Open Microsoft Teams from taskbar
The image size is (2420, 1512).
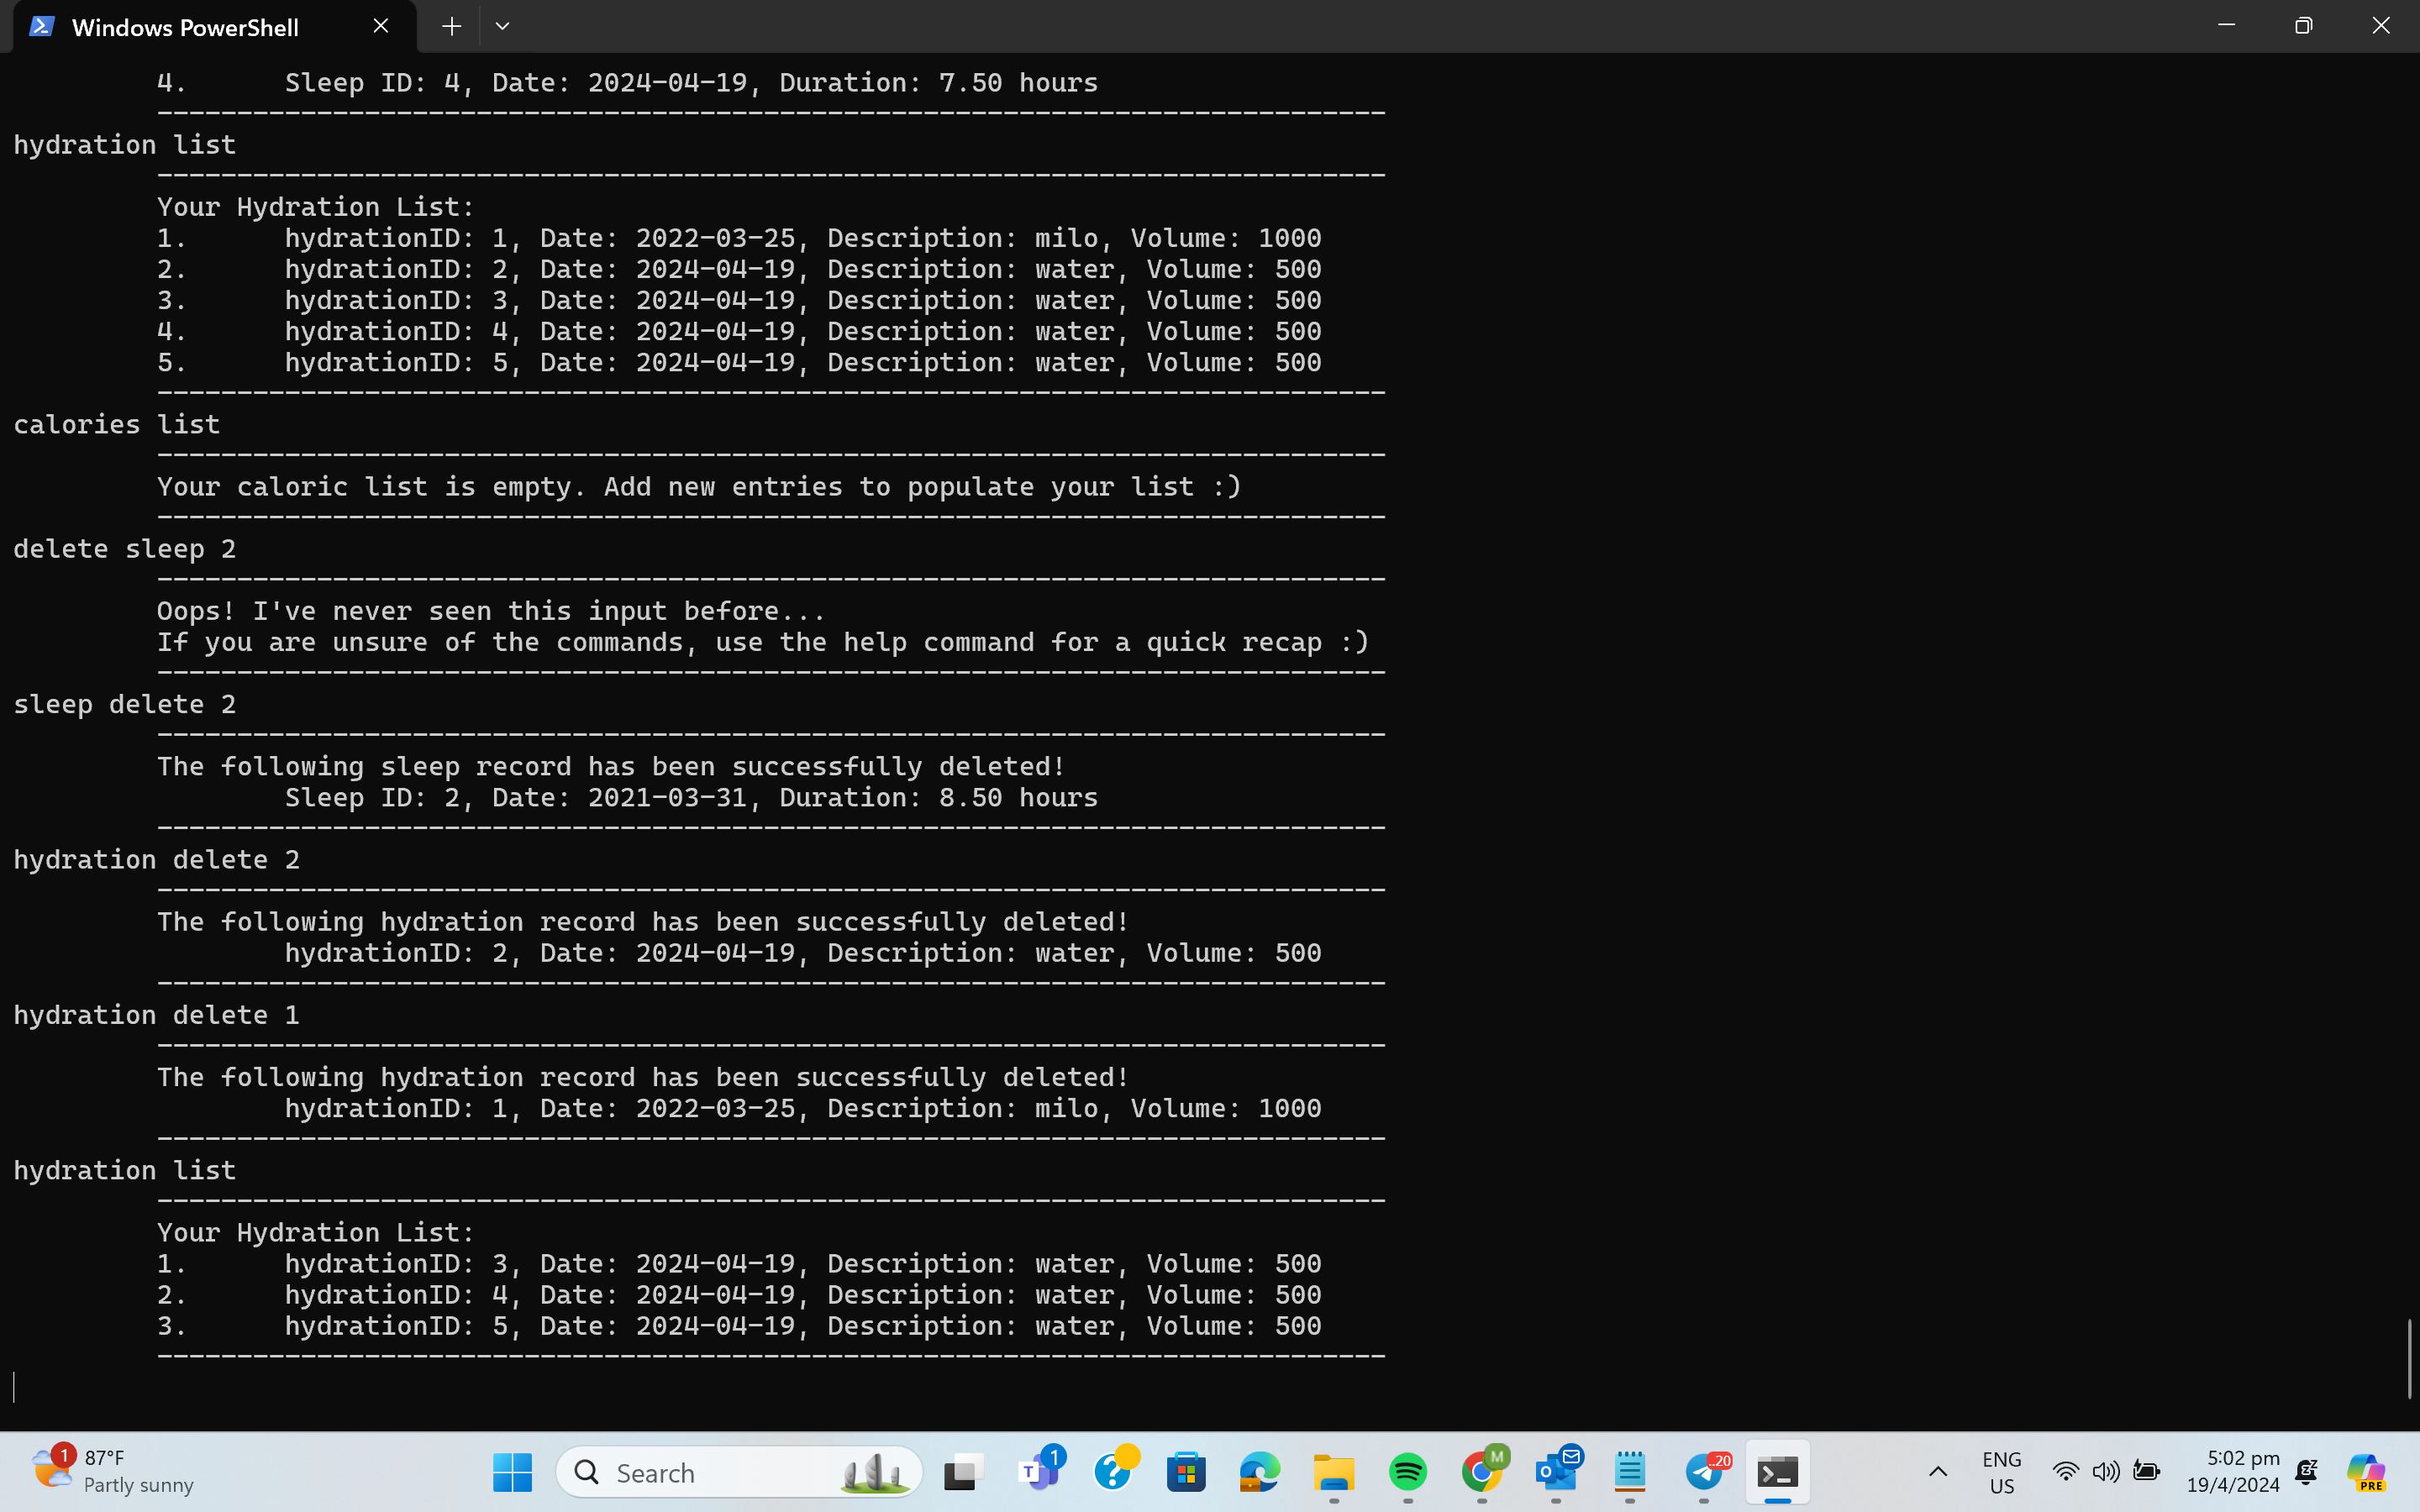tap(1039, 1472)
